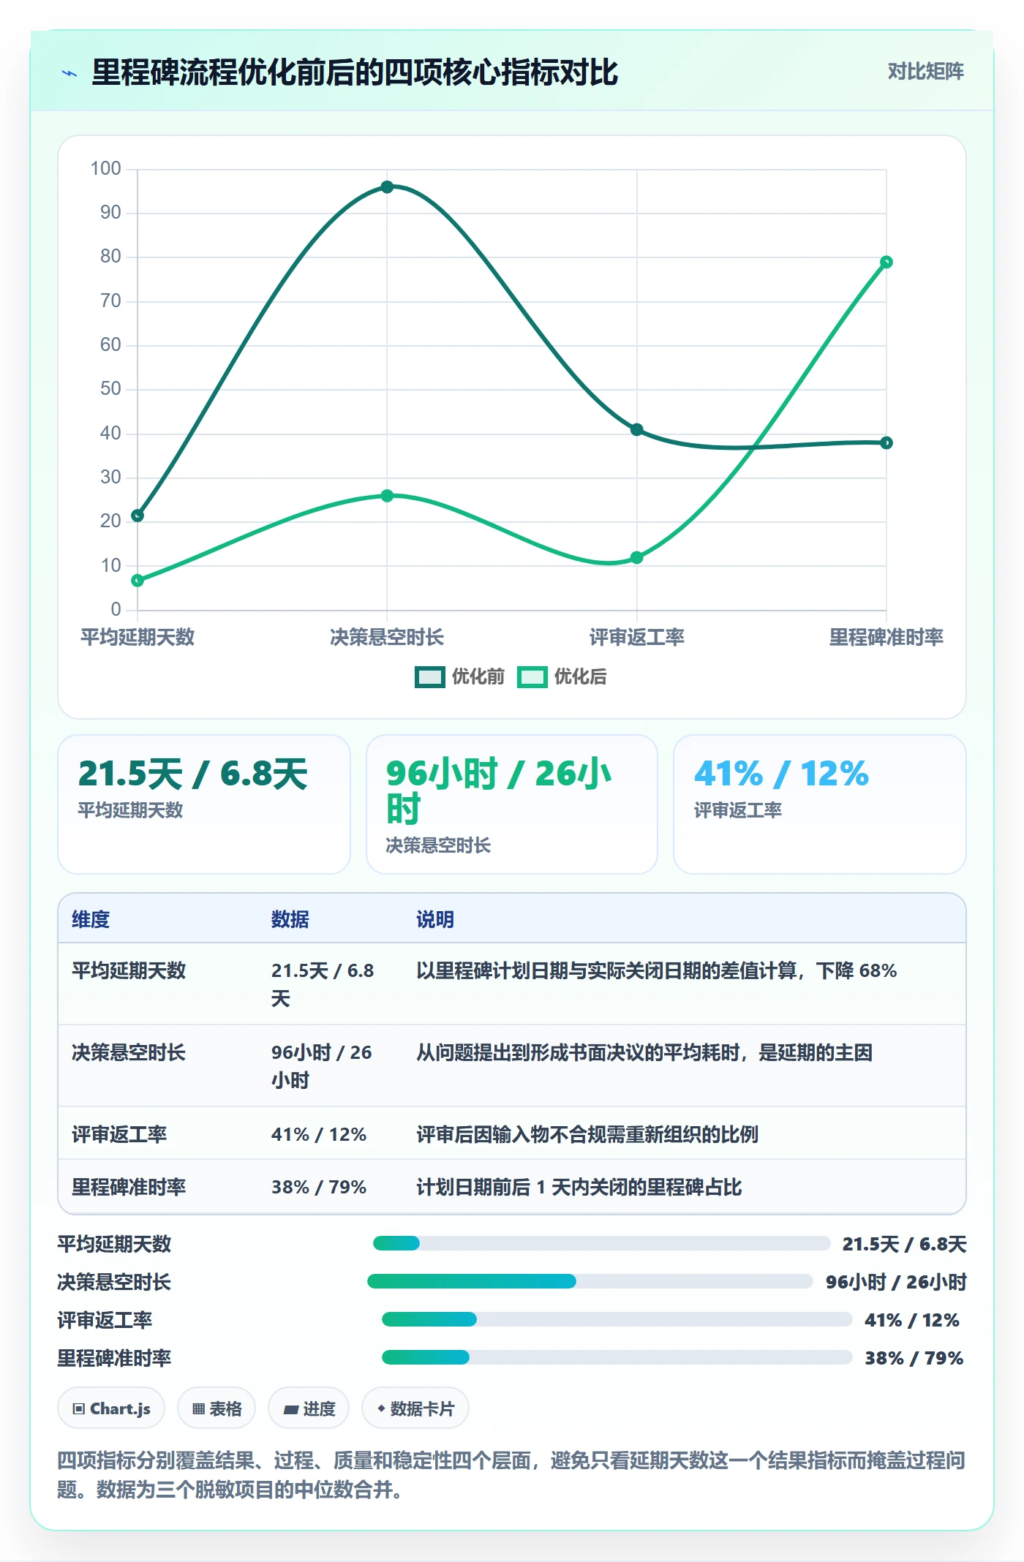The width and height of the screenshot is (1024, 1562).
Task: Click the 进度 chip
Action: [x=309, y=1408]
